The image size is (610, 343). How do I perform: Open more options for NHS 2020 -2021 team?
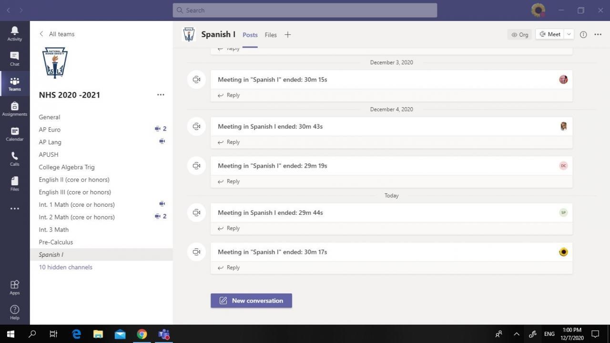click(161, 95)
